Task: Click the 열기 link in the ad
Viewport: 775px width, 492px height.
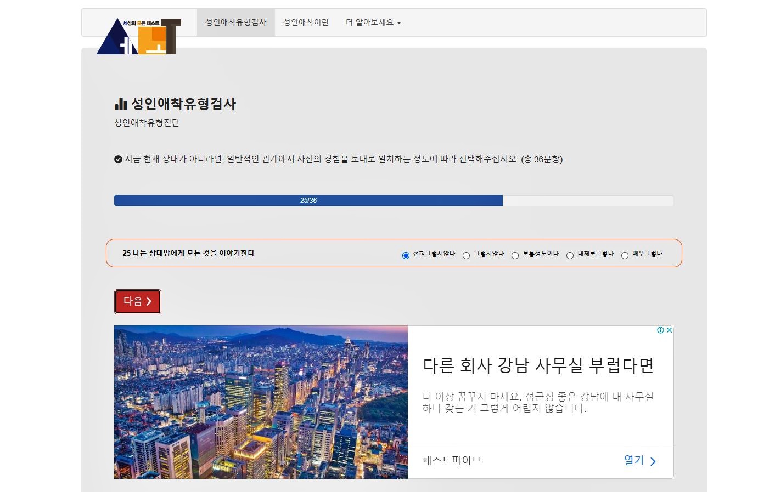Action: pyautogui.click(x=634, y=460)
